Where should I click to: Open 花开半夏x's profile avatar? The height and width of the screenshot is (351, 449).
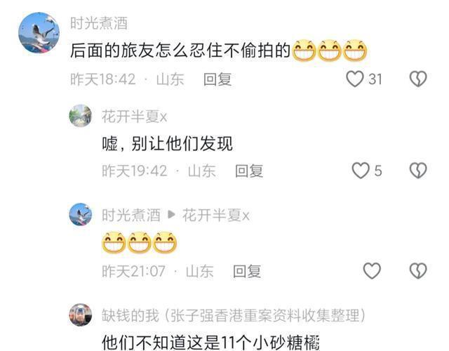(x=81, y=116)
